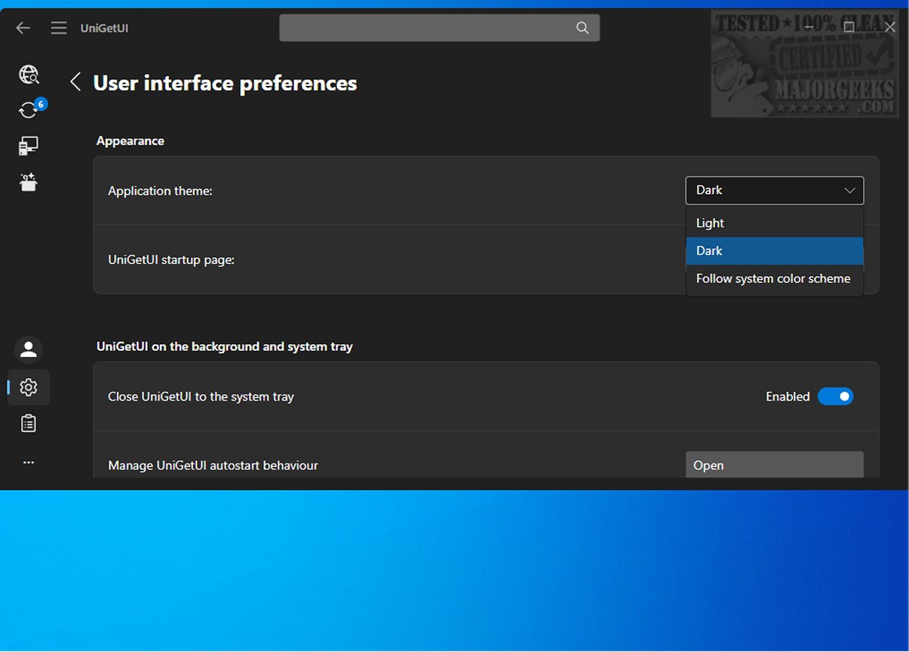Open the user account avatar icon
Image resolution: width=909 pixels, height=652 pixels.
pyautogui.click(x=29, y=349)
